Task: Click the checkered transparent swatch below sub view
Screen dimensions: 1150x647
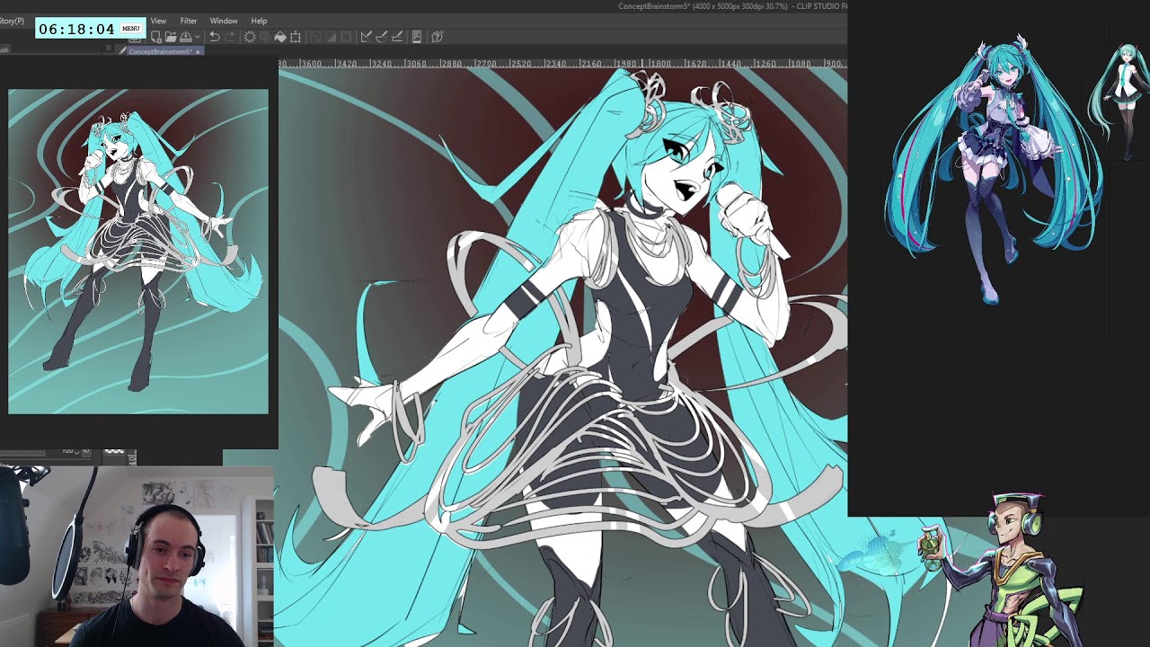Action: point(115,451)
